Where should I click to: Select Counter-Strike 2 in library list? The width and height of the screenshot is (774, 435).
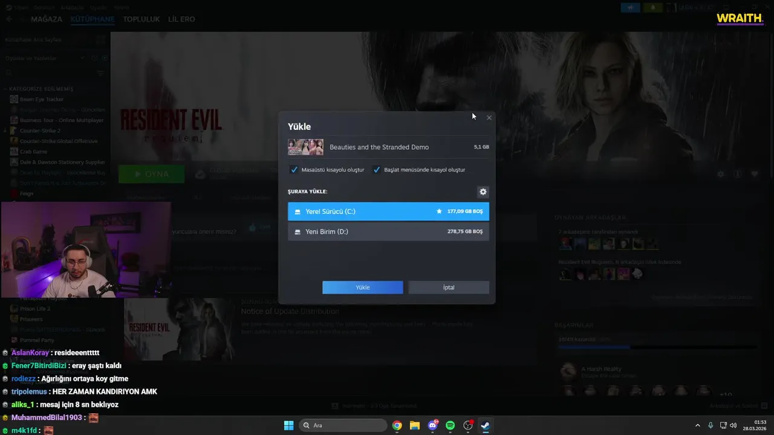(40, 130)
